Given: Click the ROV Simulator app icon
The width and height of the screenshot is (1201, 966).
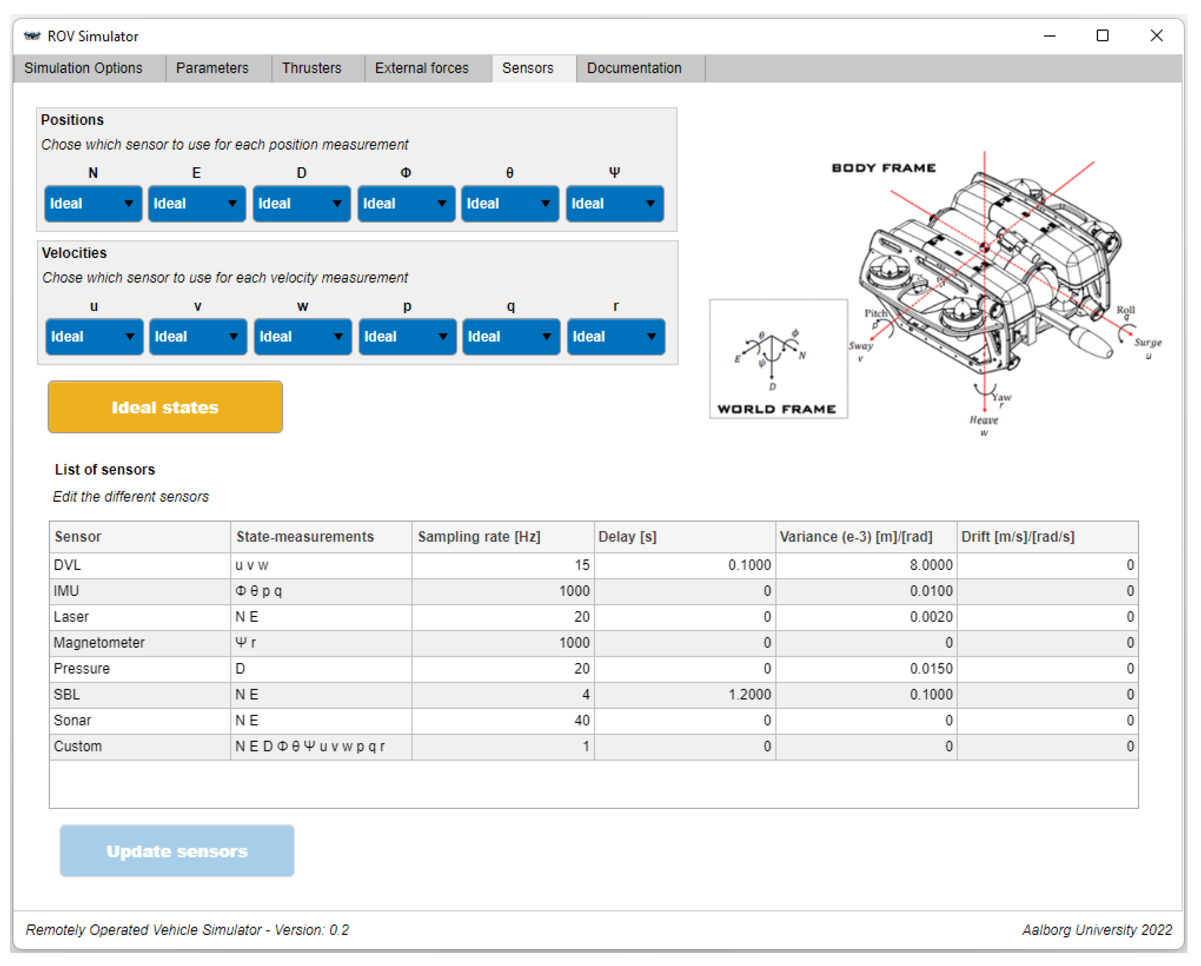Looking at the screenshot, I should click(32, 36).
